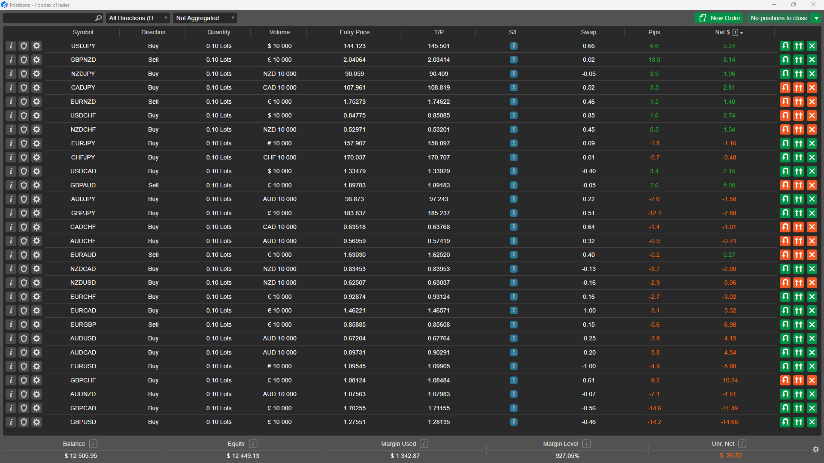
Task: Show Balance info tooltip icon
Action: point(93,444)
